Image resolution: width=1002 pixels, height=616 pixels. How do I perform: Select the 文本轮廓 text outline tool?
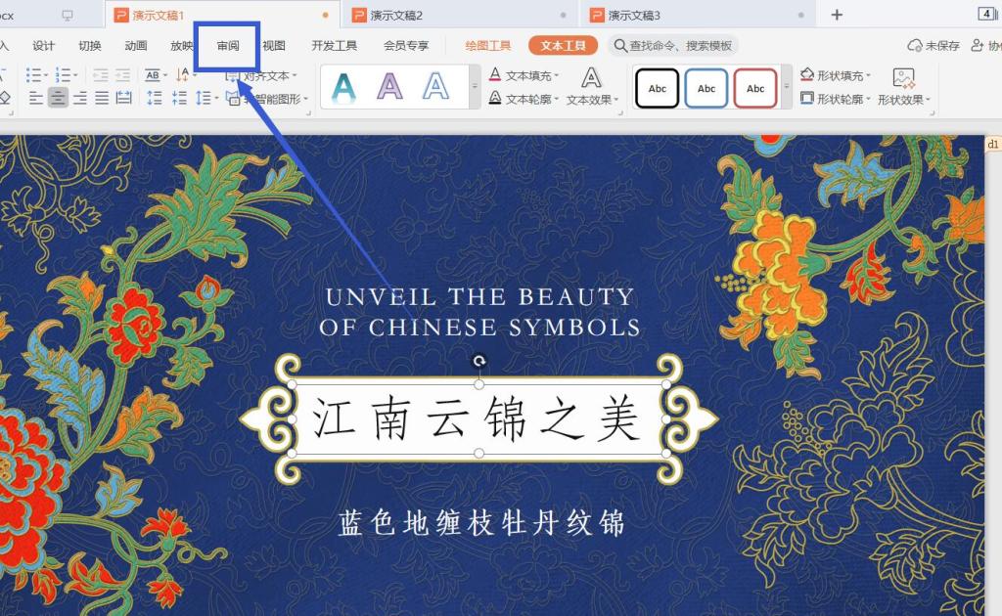coord(527,98)
